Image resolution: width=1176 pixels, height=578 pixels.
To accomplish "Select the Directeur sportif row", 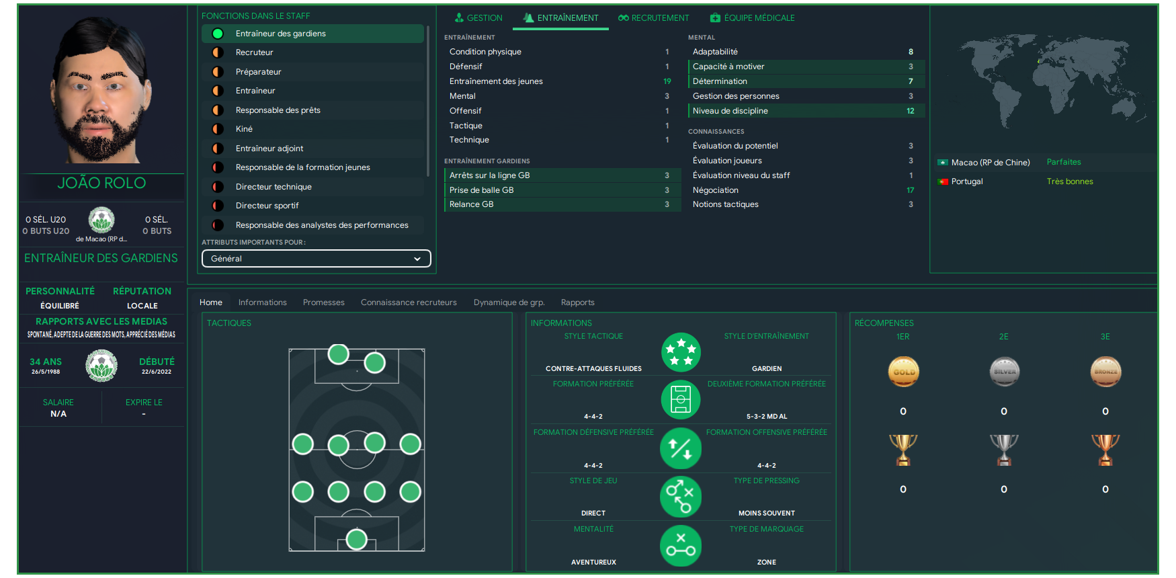I will tap(313, 206).
